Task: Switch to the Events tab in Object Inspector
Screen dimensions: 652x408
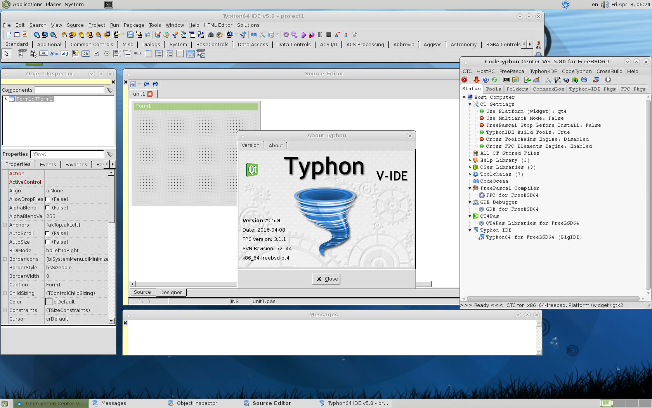Action: [x=48, y=165]
